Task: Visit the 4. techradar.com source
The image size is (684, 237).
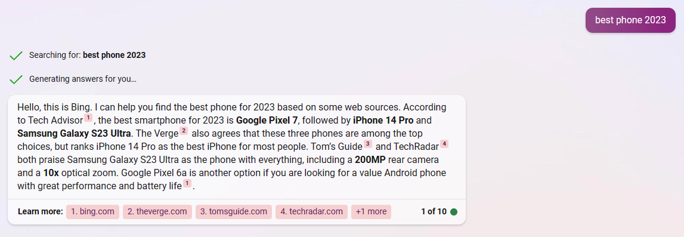Action: click(311, 212)
